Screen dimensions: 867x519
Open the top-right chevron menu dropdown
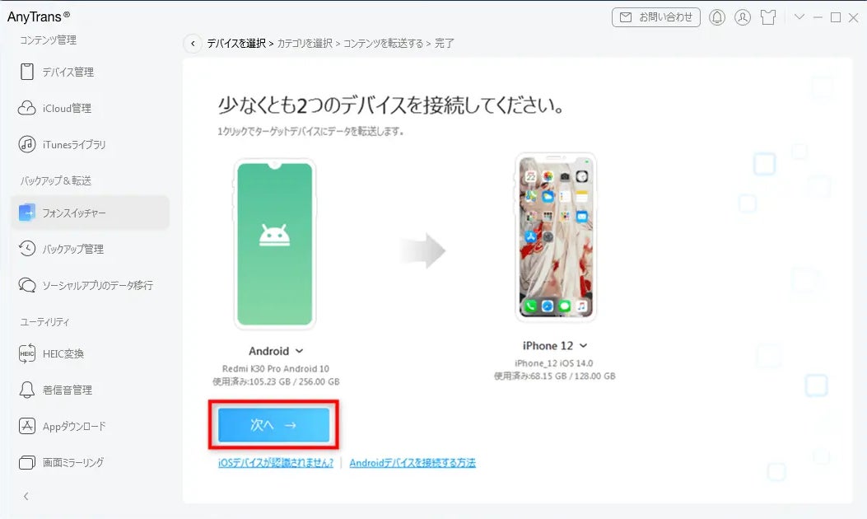click(x=799, y=16)
